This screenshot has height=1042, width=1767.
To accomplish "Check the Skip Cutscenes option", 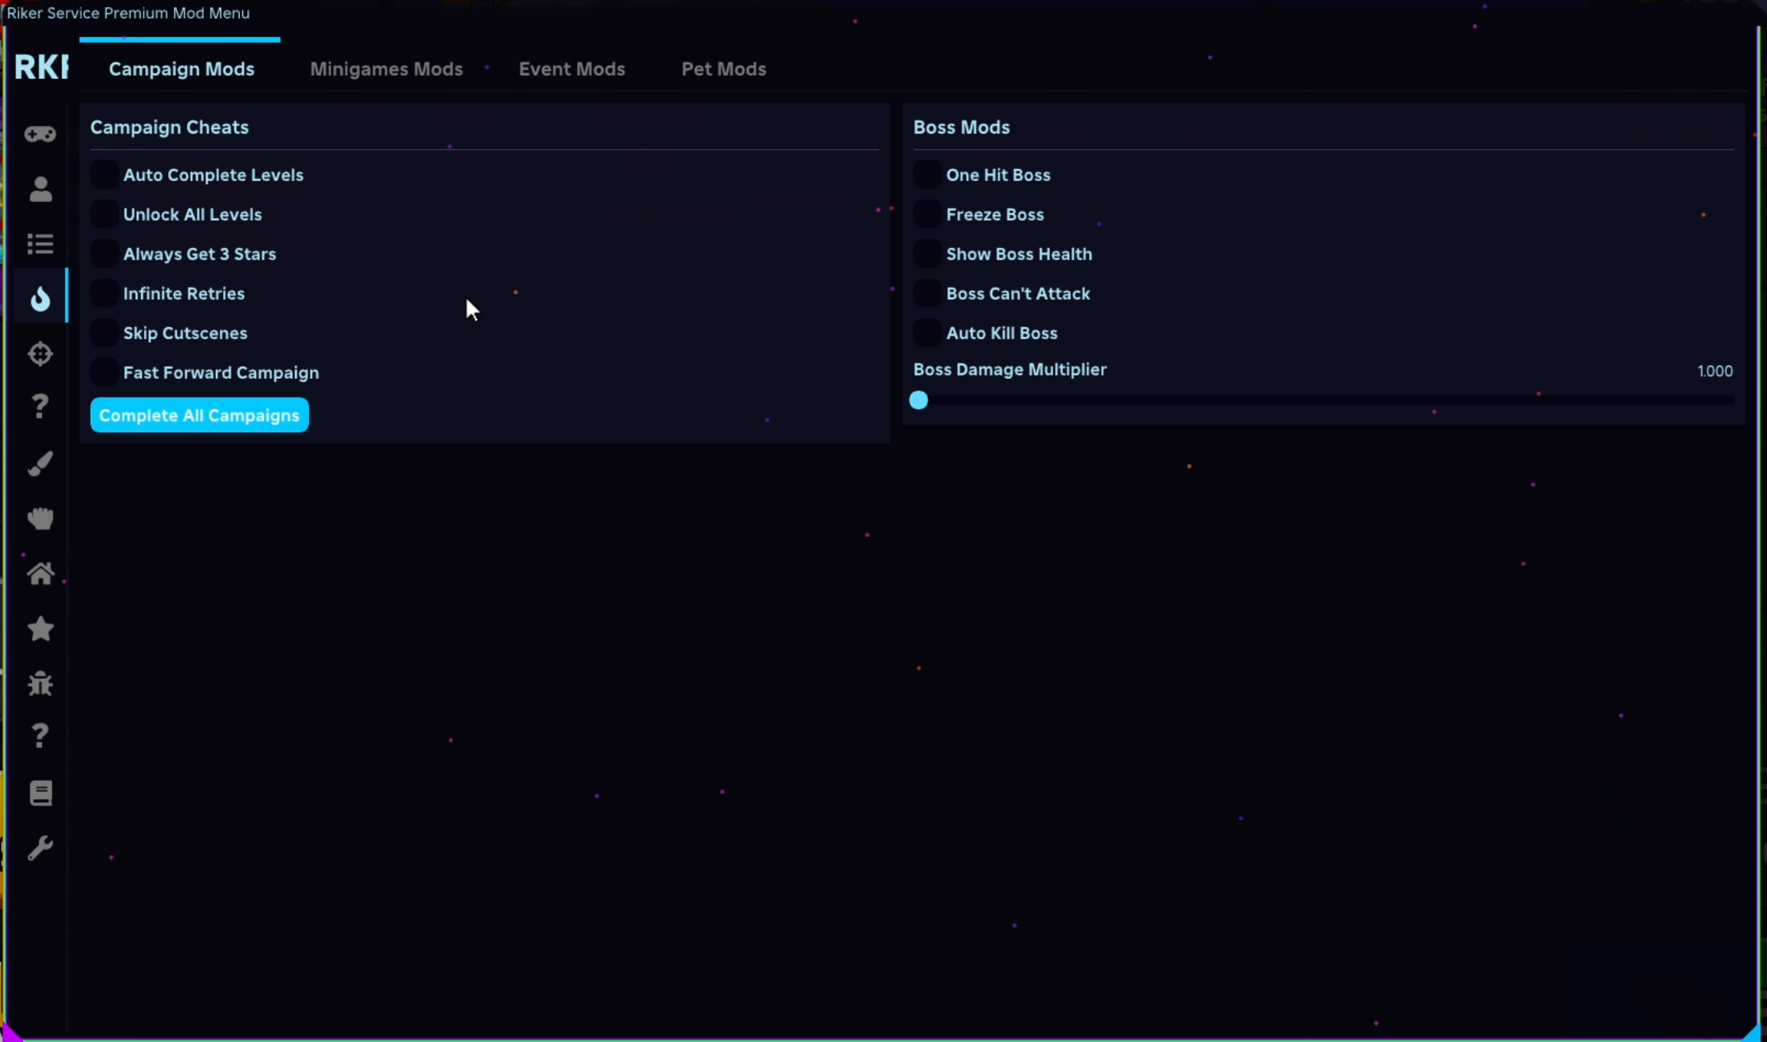I will pos(105,333).
